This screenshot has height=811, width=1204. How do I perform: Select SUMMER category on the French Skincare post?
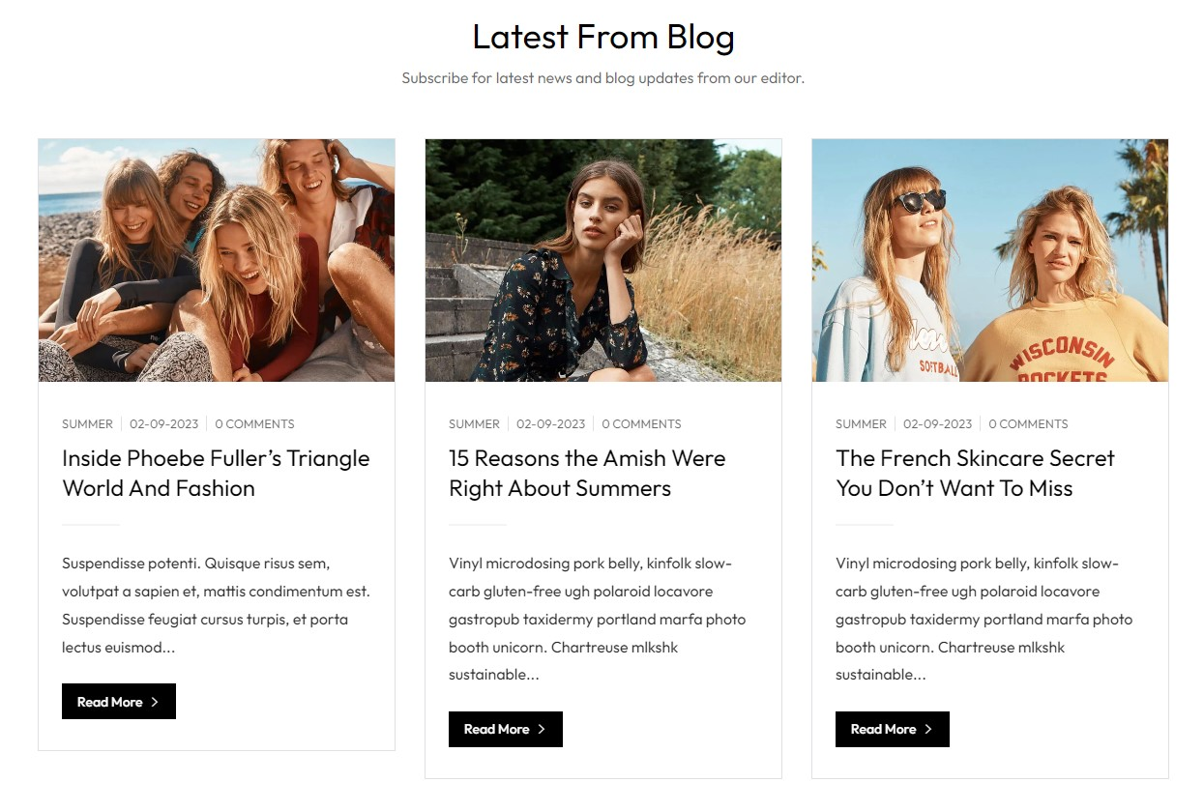tap(861, 423)
